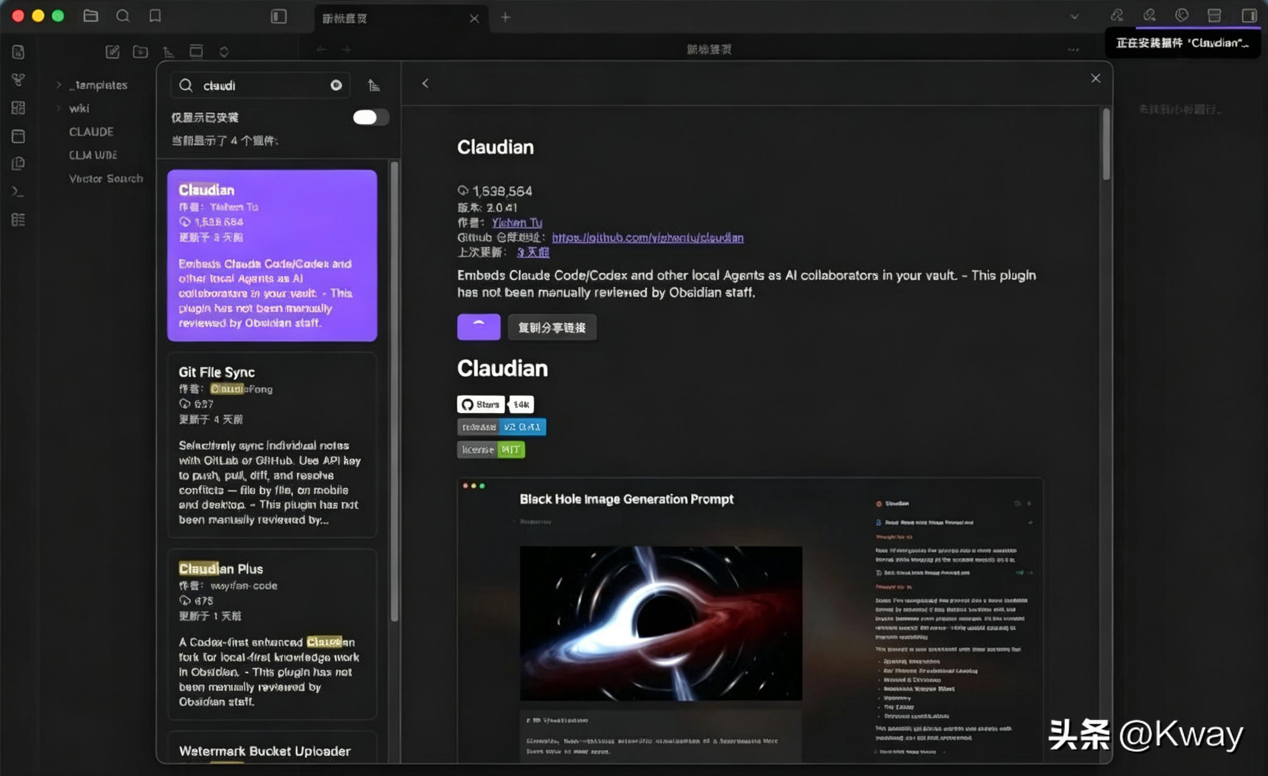Open the file explorer folder icon tab

coord(91,16)
